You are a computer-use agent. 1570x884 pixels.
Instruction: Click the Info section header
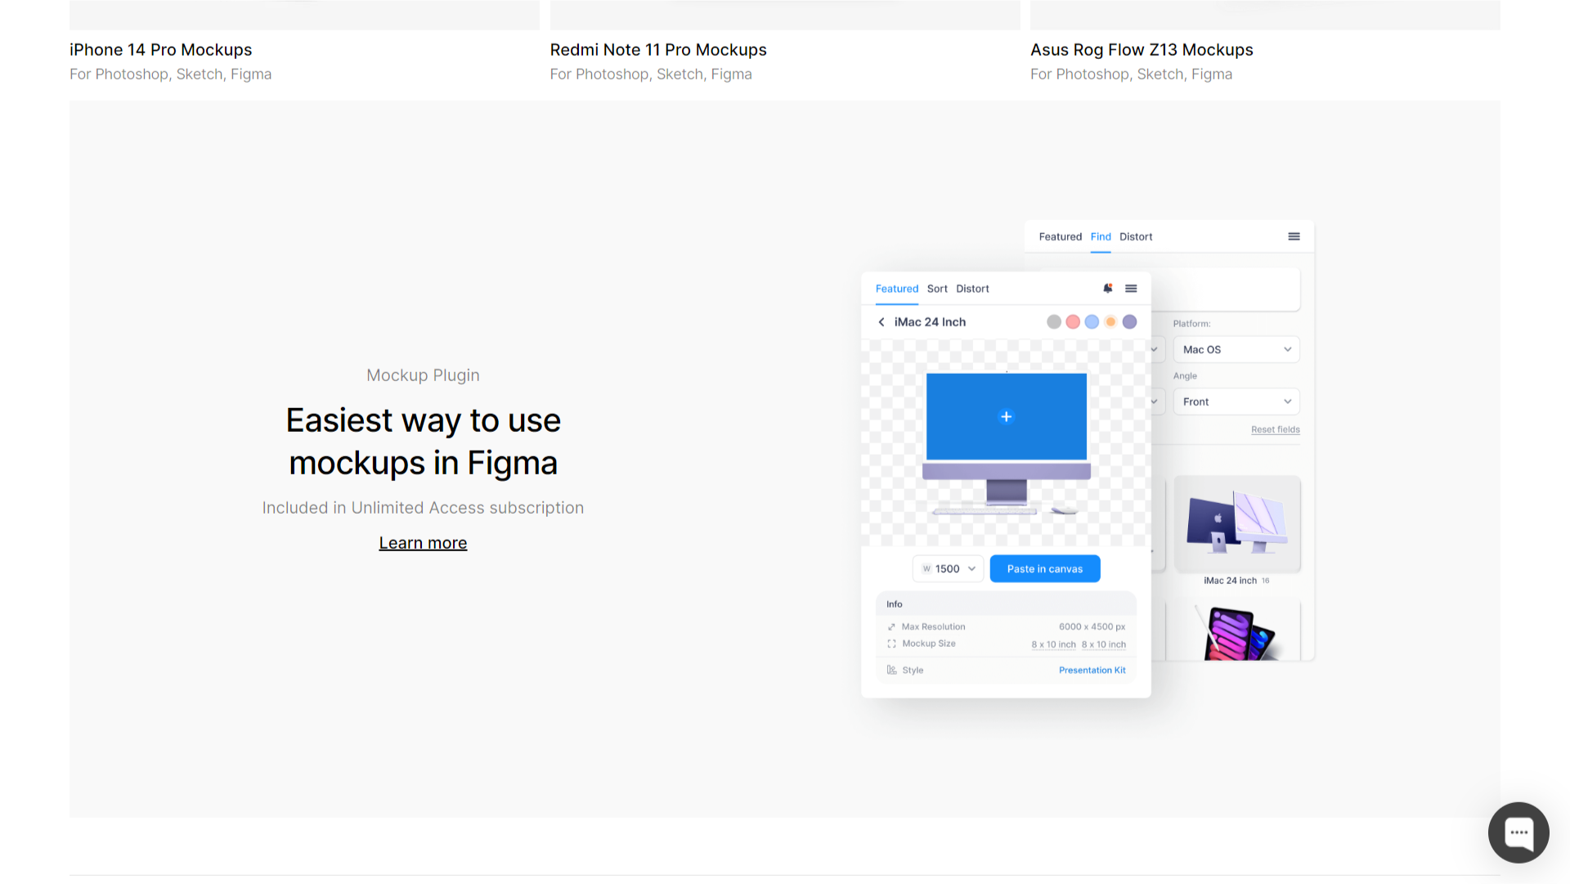tap(1006, 604)
